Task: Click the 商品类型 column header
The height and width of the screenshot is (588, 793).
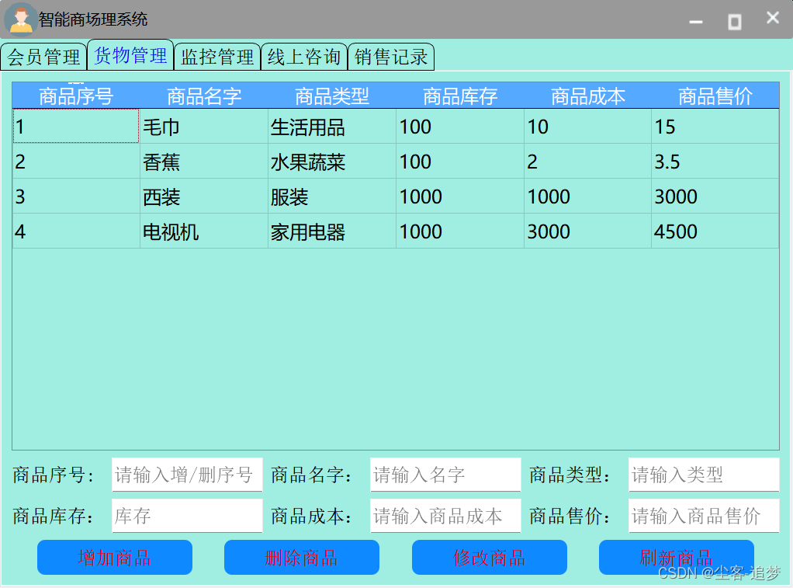Action: pyautogui.click(x=332, y=96)
